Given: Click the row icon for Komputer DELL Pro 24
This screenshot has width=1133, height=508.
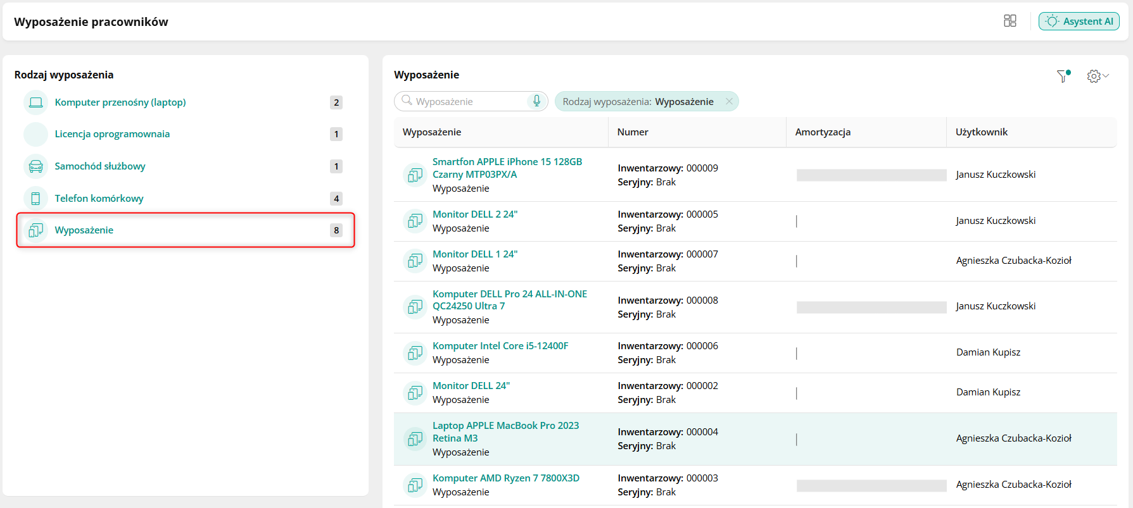Looking at the screenshot, I should [x=415, y=307].
